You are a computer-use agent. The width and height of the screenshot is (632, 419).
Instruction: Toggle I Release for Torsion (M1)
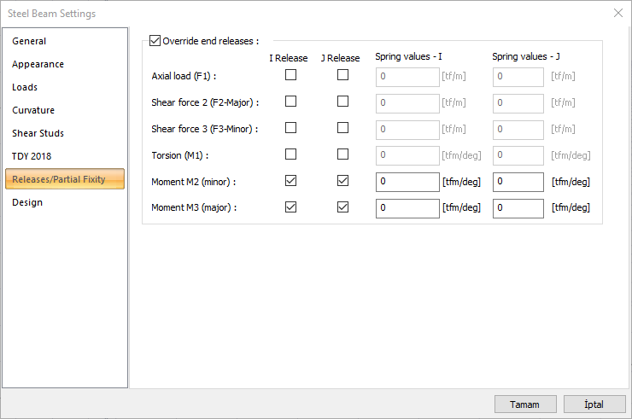coord(291,154)
